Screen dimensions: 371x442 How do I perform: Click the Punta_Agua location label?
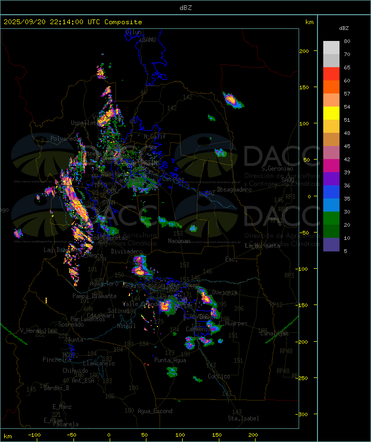(170, 360)
